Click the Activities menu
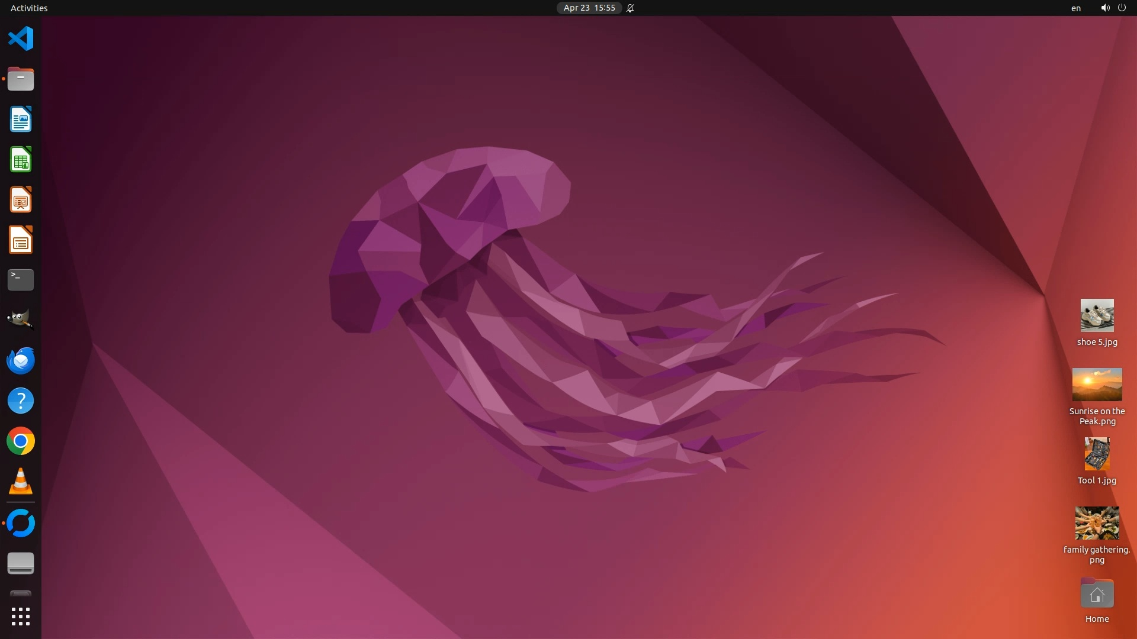 pos(29,8)
